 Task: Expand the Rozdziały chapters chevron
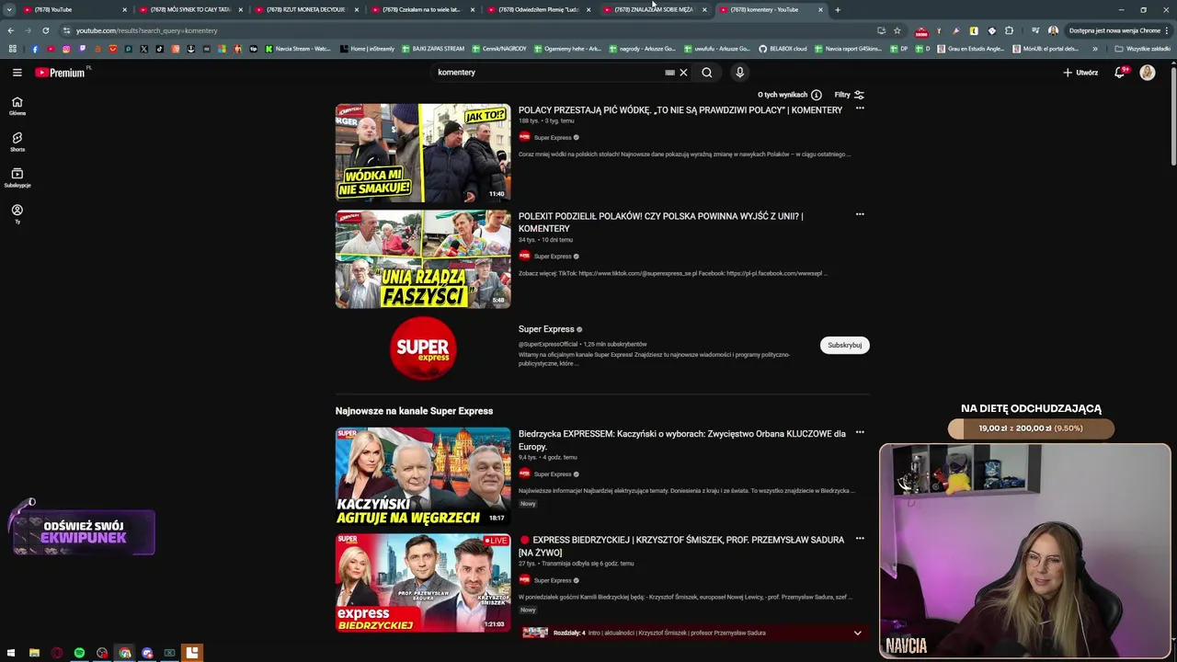857,633
